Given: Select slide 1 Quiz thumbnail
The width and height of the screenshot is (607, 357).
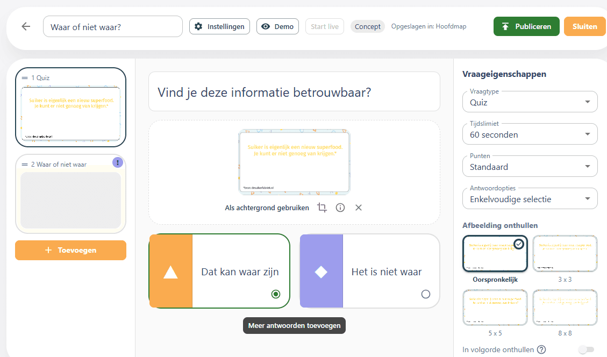Looking at the screenshot, I should [x=71, y=107].
